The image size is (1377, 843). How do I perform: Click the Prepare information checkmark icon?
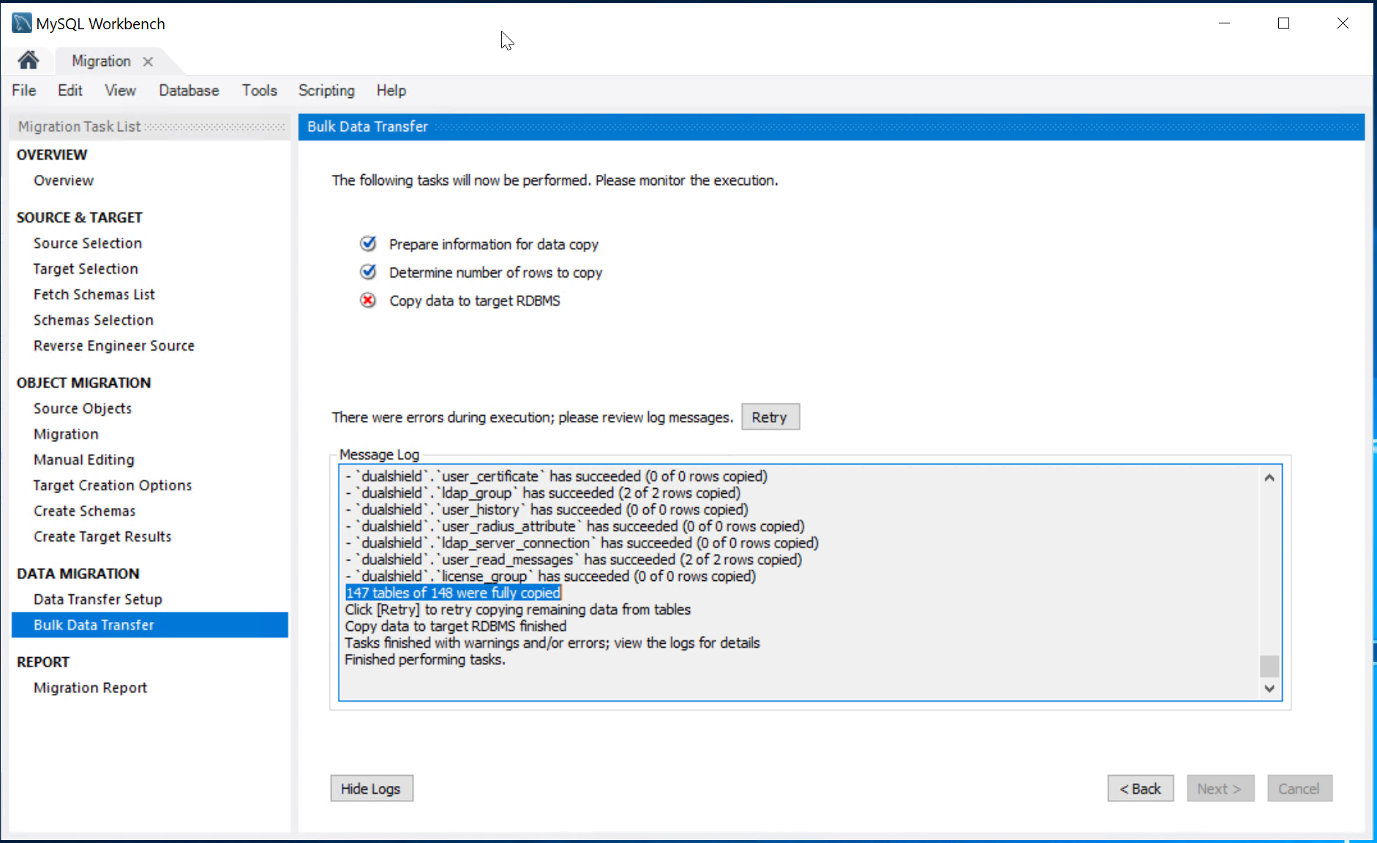click(368, 244)
